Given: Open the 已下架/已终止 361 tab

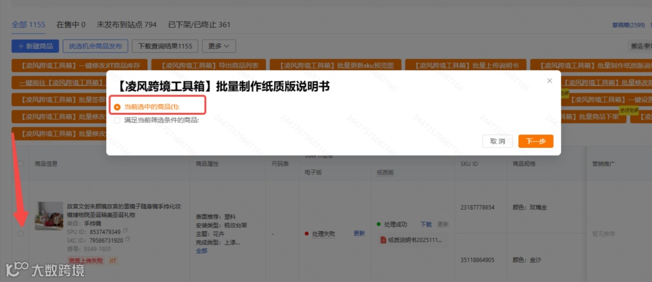Looking at the screenshot, I should click(199, 25).
